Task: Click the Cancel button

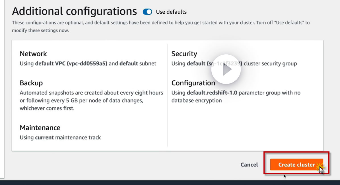Action: [x=249, y=165]
